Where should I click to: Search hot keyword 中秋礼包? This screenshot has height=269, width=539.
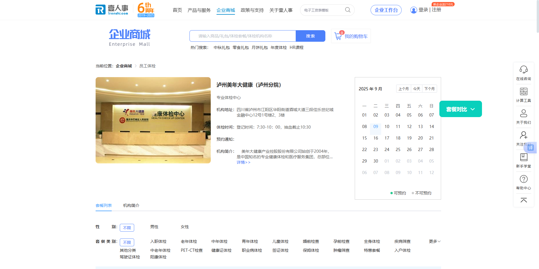222,47
